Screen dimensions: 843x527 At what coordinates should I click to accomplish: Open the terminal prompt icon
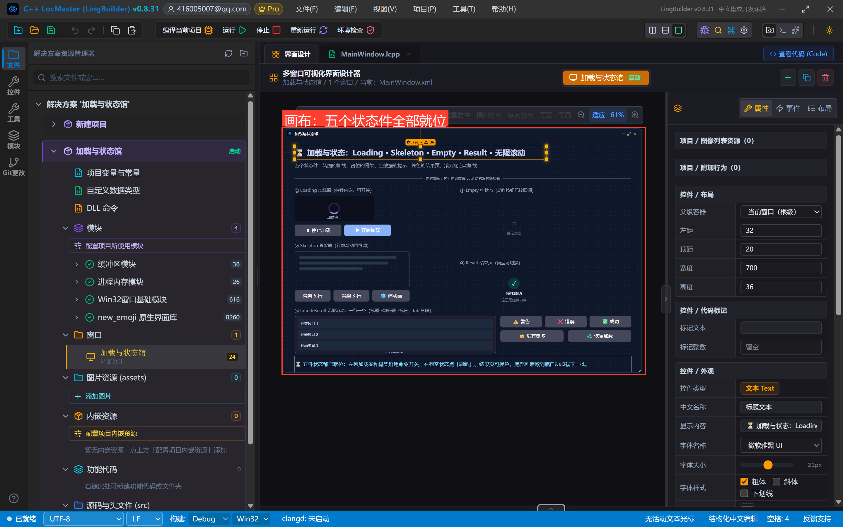(782, 30)
